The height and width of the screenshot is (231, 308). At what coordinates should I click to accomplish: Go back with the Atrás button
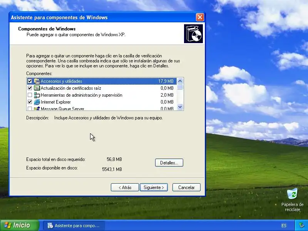(125, 187)
